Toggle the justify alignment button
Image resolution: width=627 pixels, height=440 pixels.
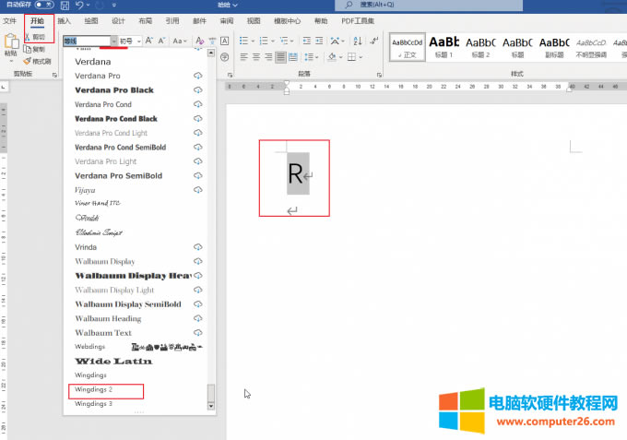(x=280, y=57)
